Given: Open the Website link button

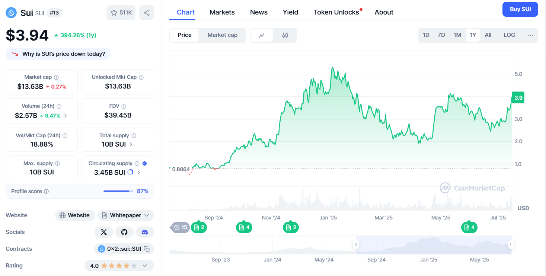Looking at the screenshot, I should [75, 215].
